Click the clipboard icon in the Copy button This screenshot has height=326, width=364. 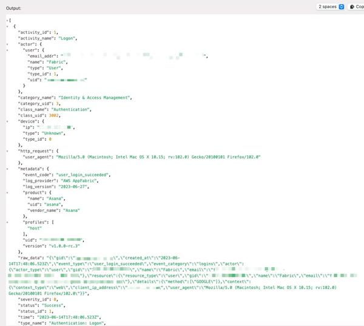[352, 7]
